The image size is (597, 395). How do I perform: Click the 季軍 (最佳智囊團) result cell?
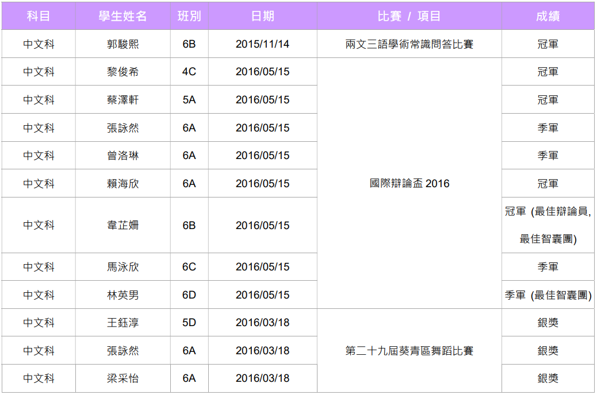click(x=548, y=295)
